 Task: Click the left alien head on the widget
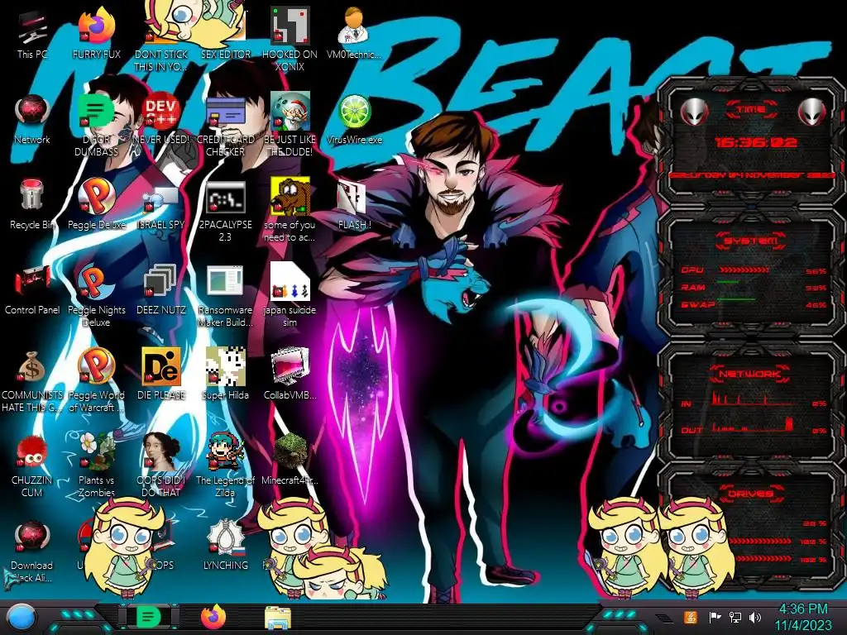tap(694, 112)
